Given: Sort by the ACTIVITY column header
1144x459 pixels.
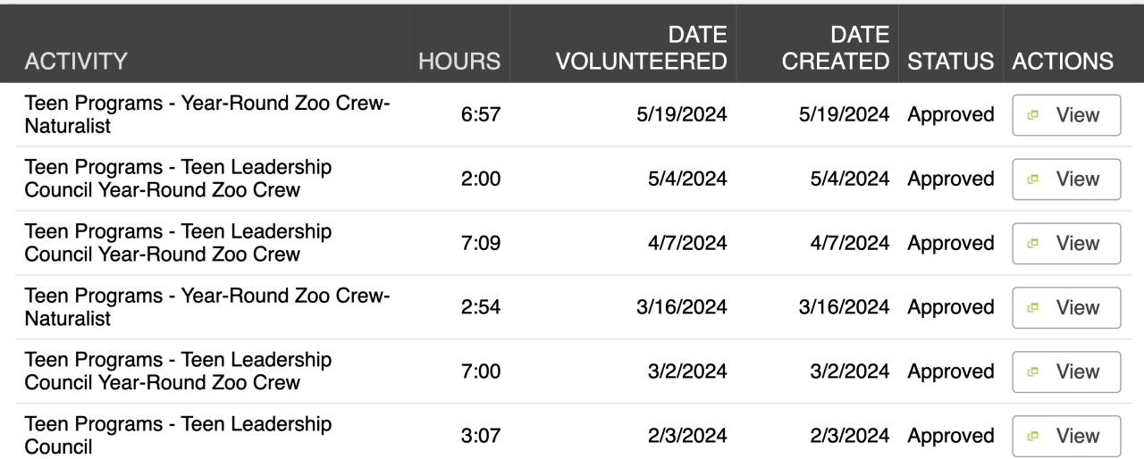Looking at the screenshot, I should tap(76, 62).
